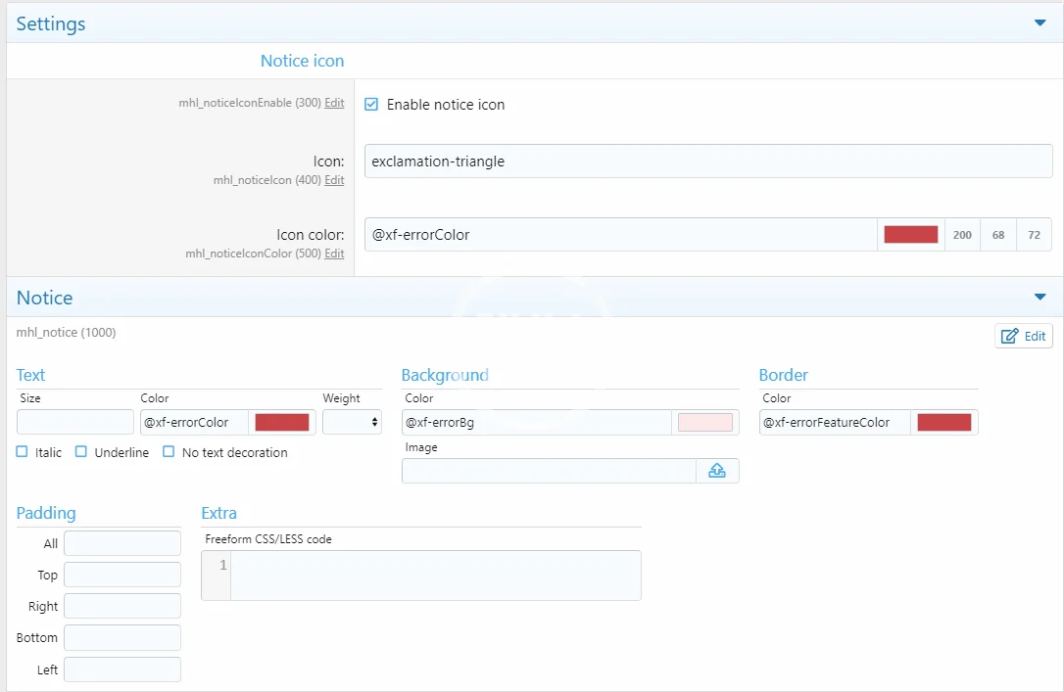Click the Notice section header title

tap(45, 298)
